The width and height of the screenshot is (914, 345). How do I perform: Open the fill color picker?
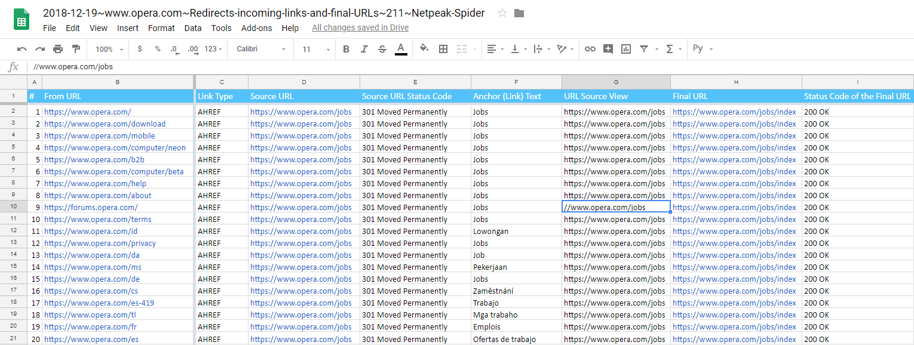tap(424, 49)
